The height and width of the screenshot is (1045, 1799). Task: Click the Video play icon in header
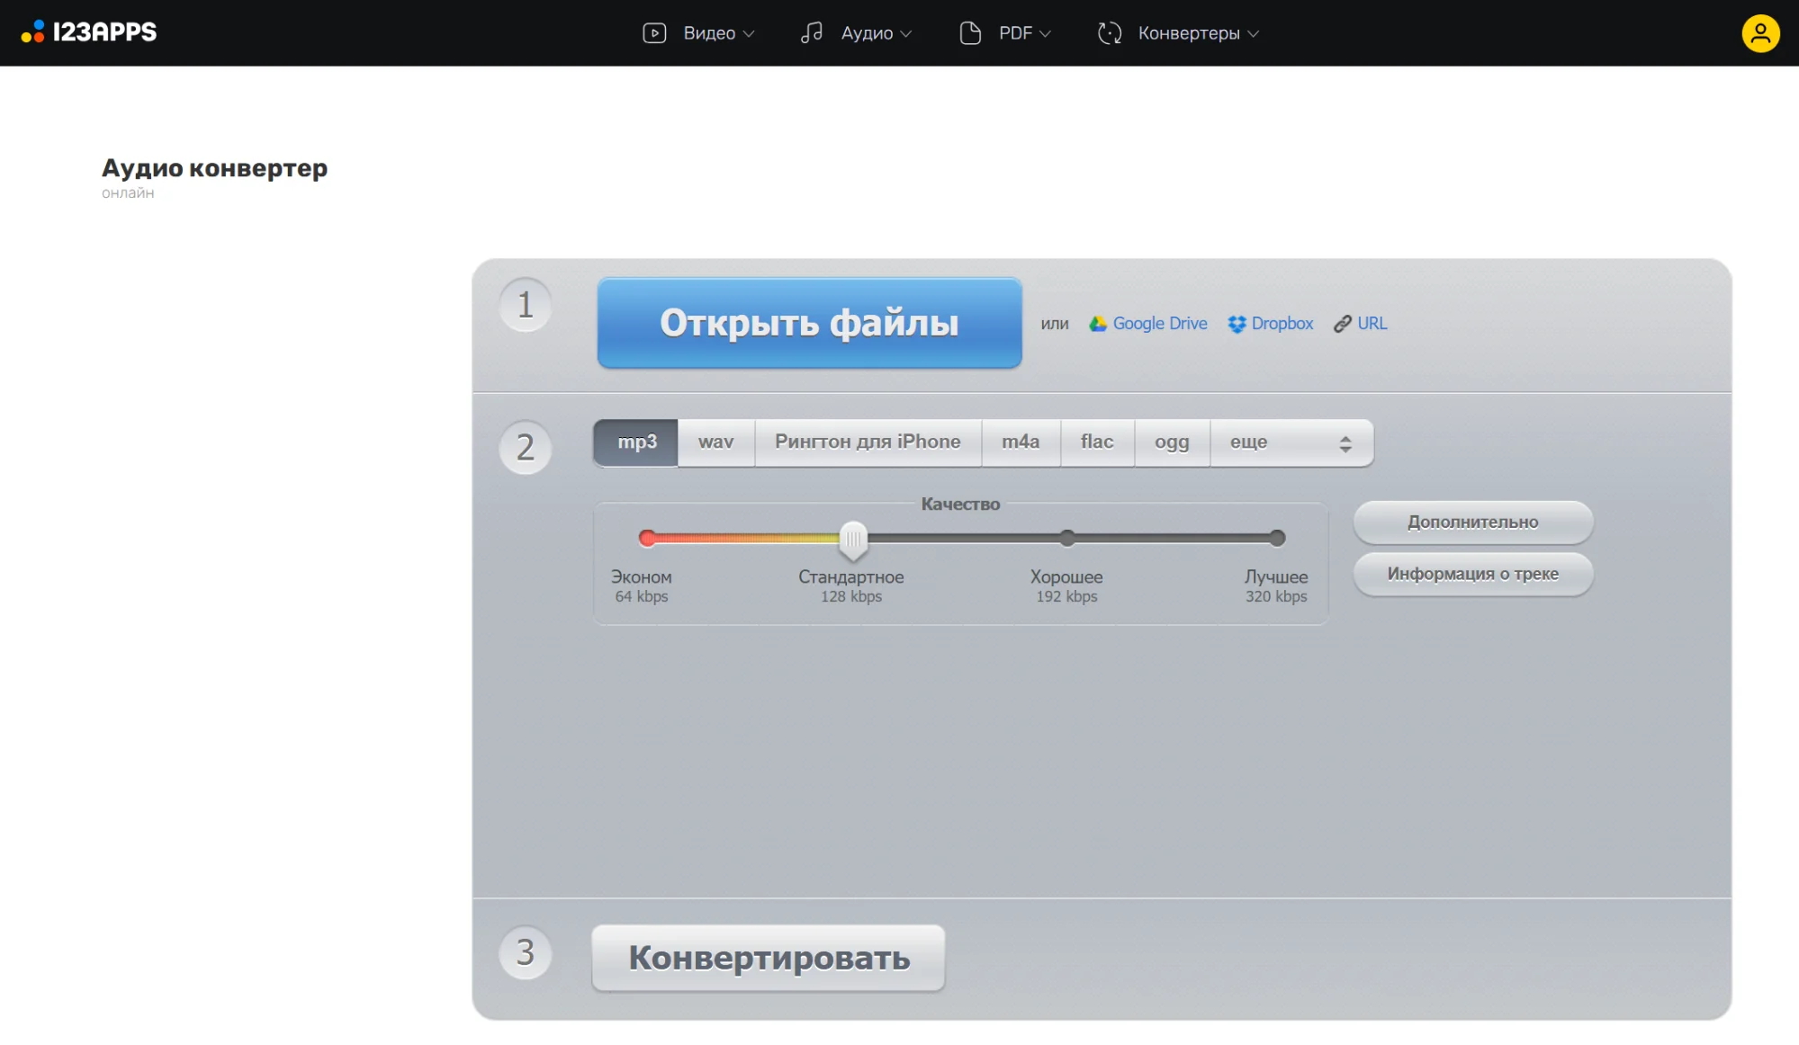coord(654,33)
